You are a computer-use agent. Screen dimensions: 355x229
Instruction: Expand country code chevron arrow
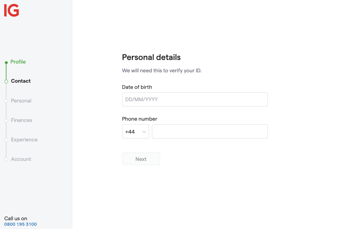point(144,132)
